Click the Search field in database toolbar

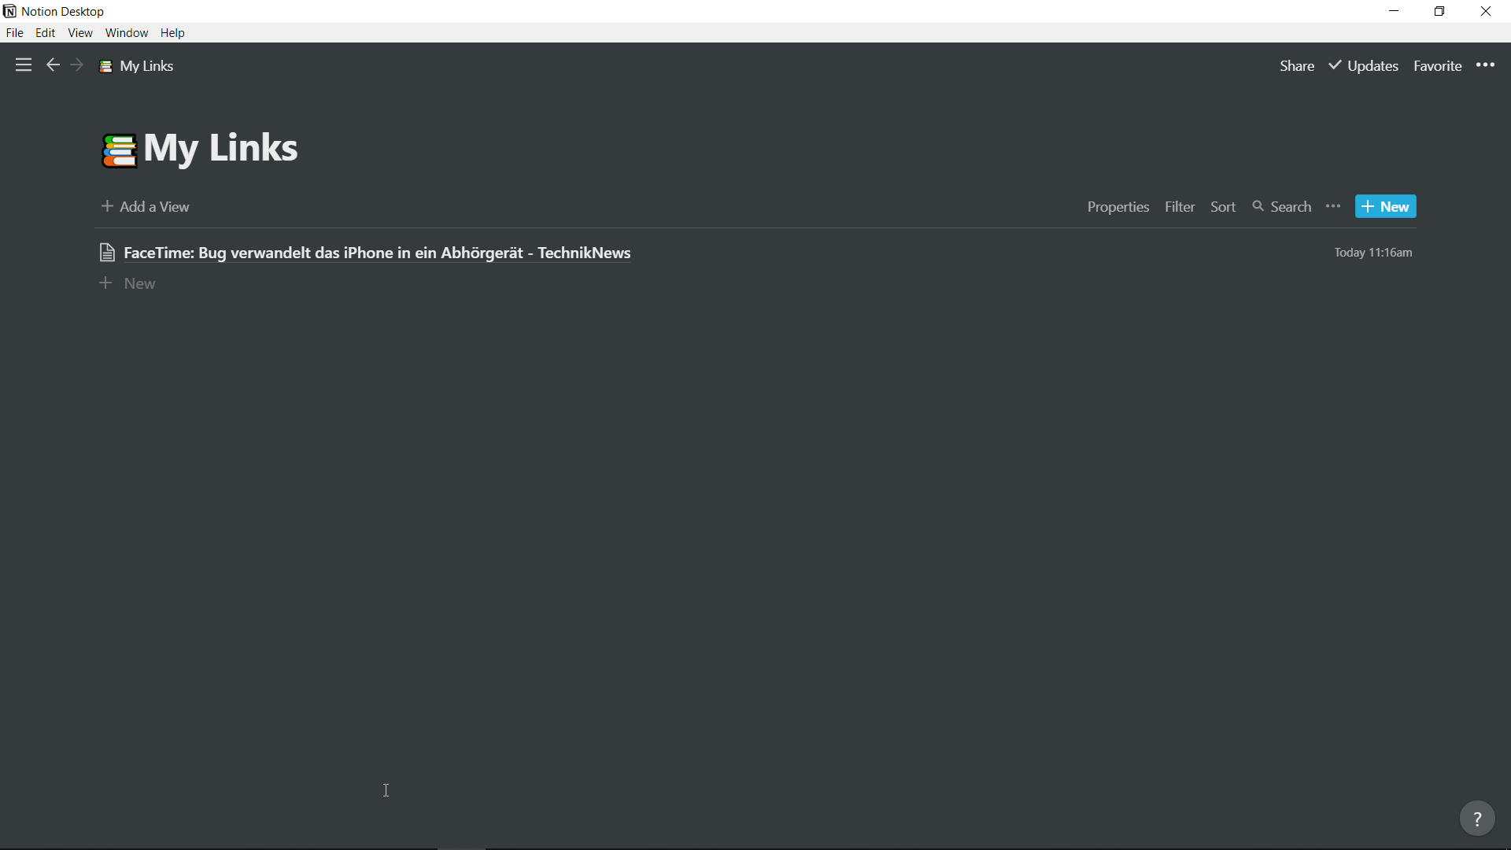pyautogui.click(x=1282, y=207)
